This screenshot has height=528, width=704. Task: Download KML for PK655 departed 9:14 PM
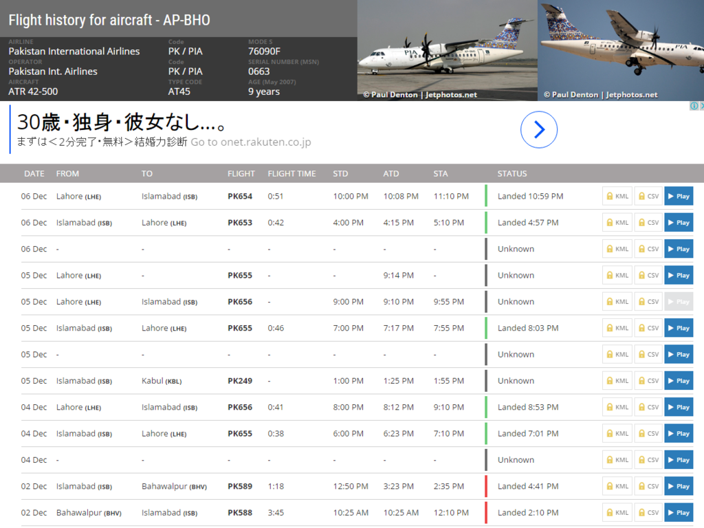(617, 275)
